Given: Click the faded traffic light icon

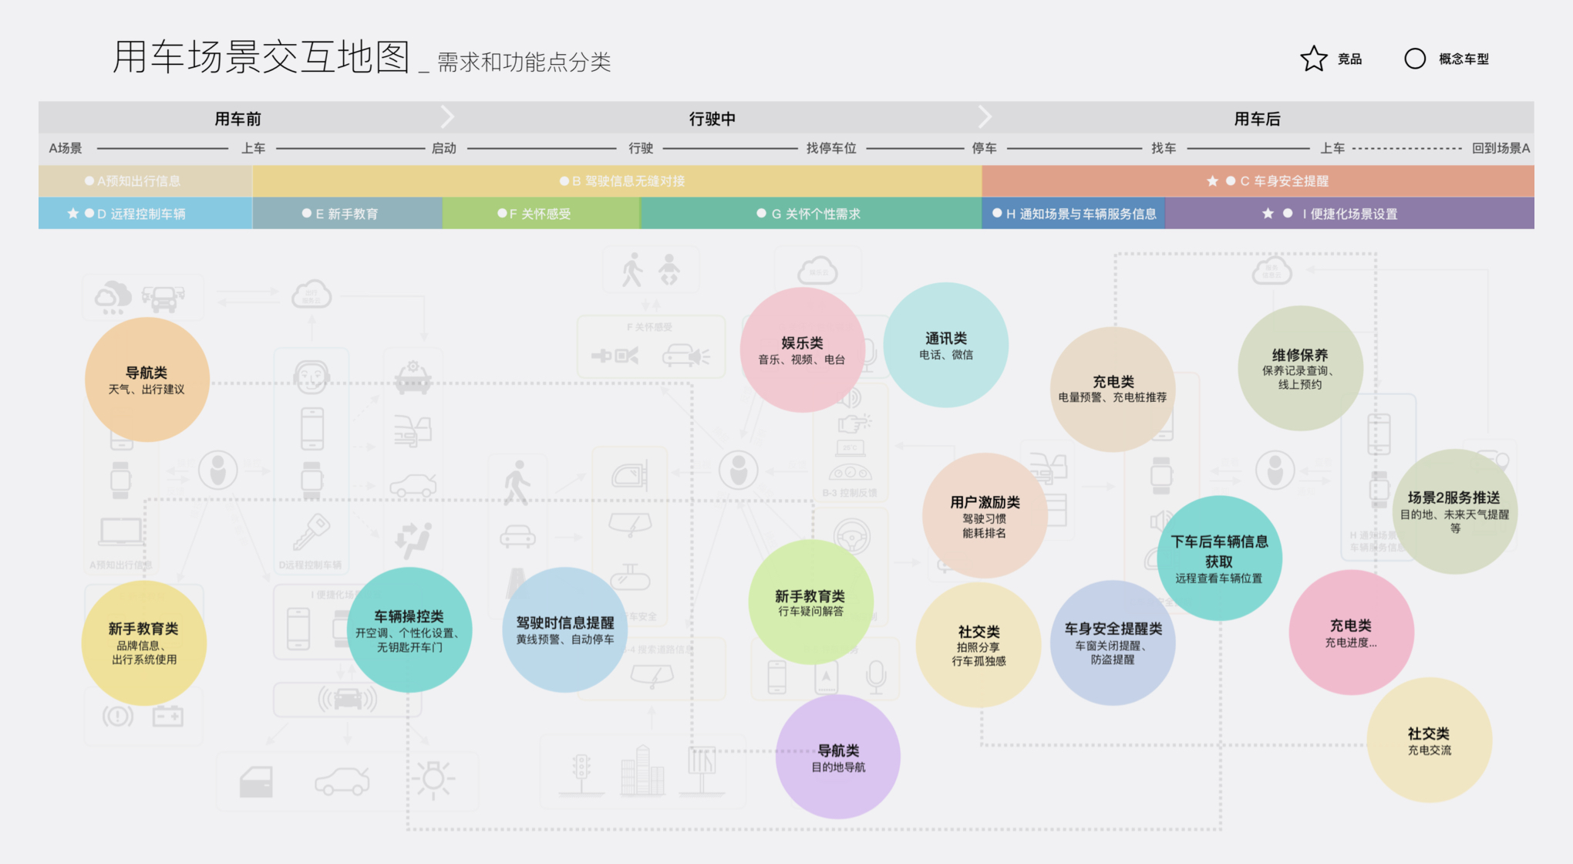Looking at the screenshot, I should (x=581, y=774).
